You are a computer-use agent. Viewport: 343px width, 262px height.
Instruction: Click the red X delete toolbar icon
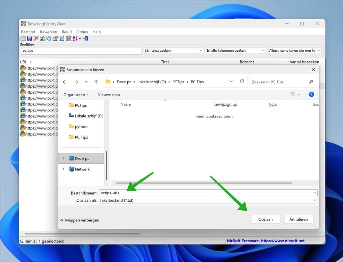(x=36, y=39)
